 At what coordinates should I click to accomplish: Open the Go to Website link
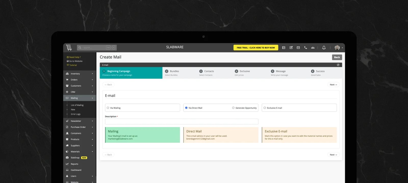(x=74, y=61)
